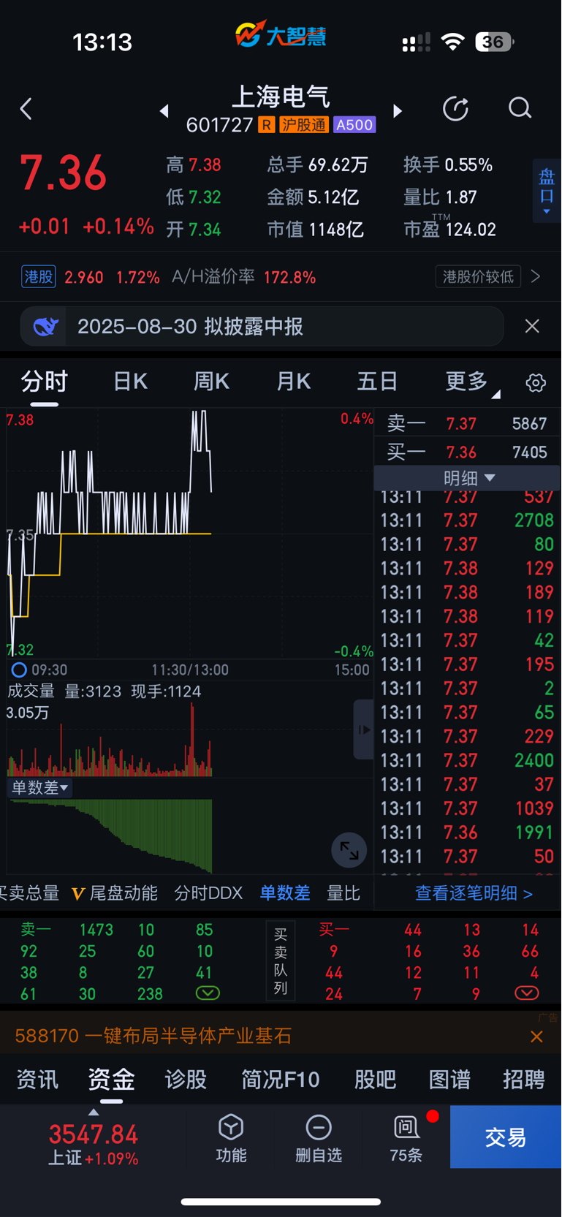The height and width of the screenshot is (1217, 562).
Task: Close the 588170 ad banner
Action: [x=536, y=1036]
